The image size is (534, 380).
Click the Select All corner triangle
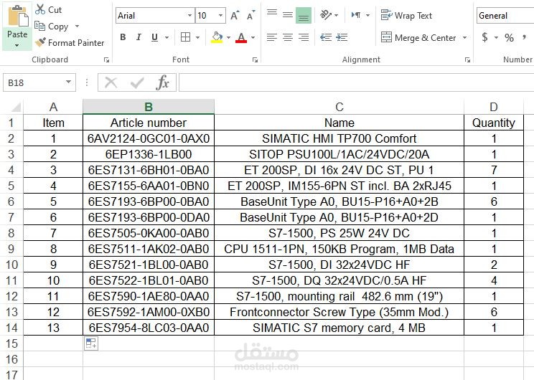tap(16, 107)
